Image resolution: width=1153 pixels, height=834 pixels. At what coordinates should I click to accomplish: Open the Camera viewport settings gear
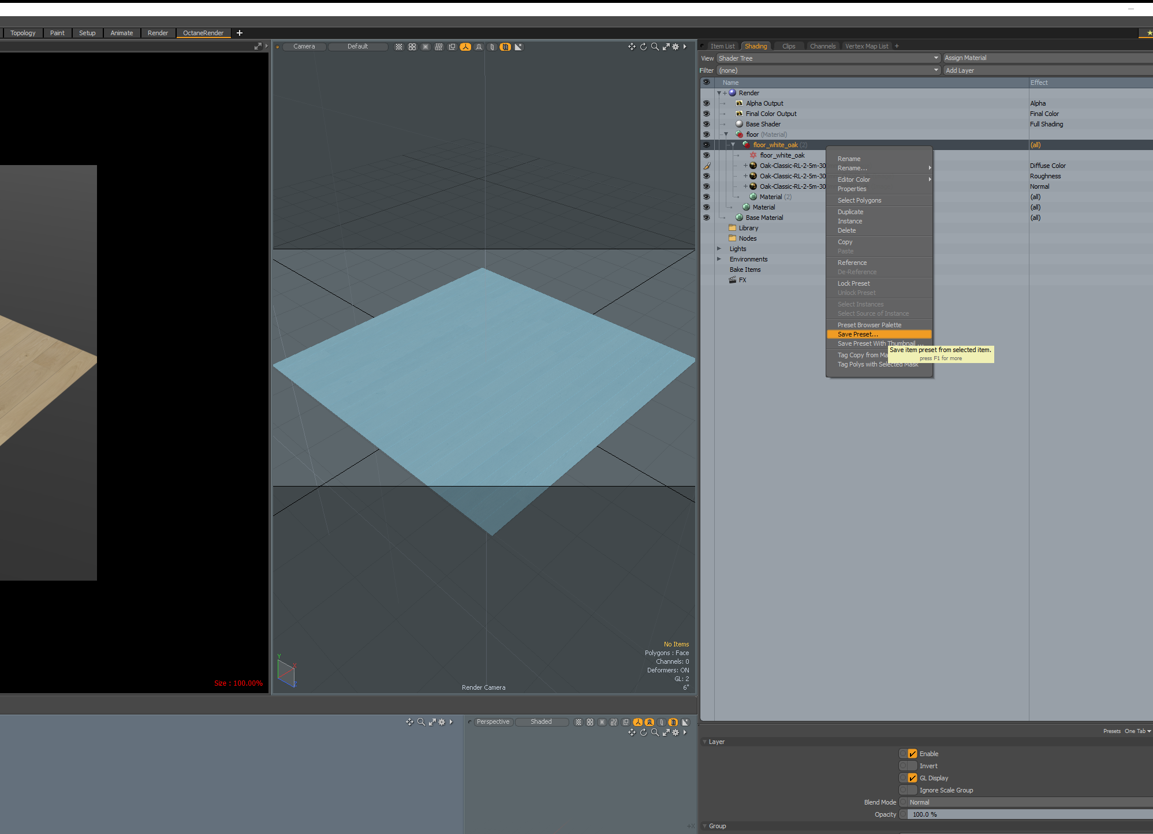tap(676, 47)
